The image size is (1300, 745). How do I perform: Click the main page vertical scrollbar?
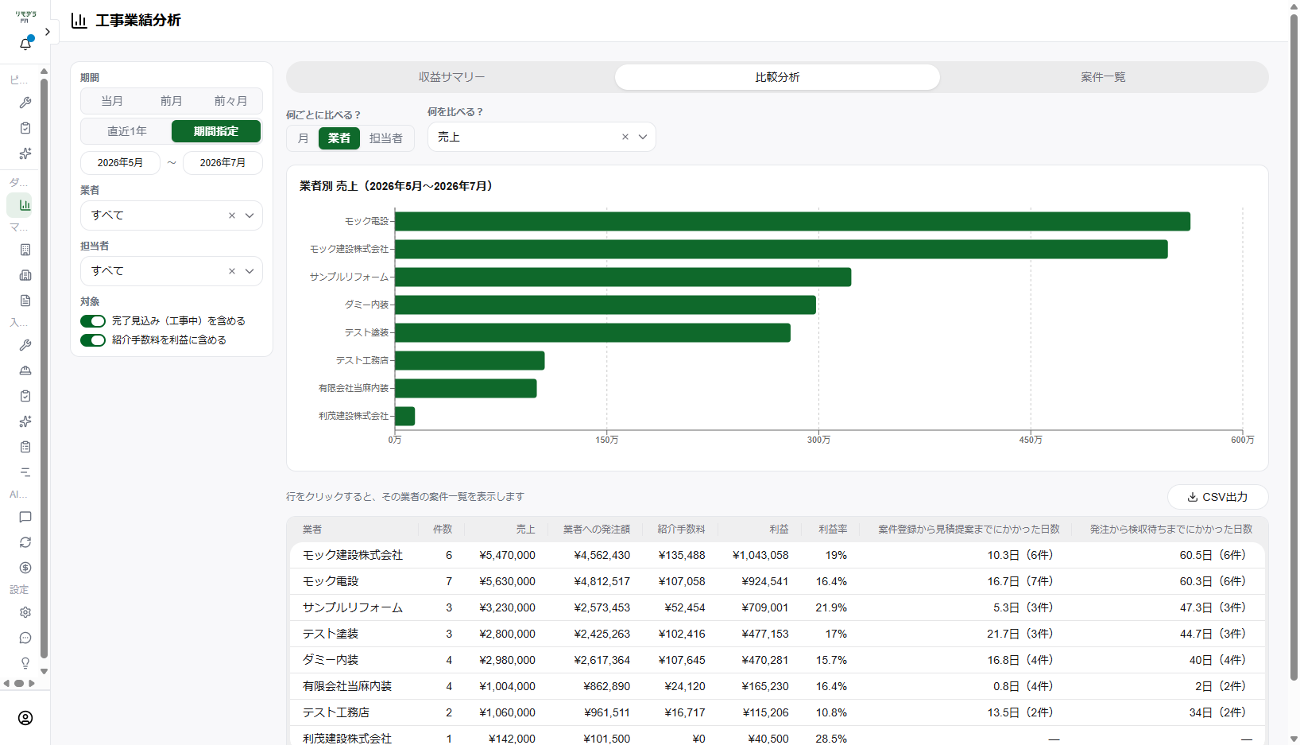tap(1294, 347)
